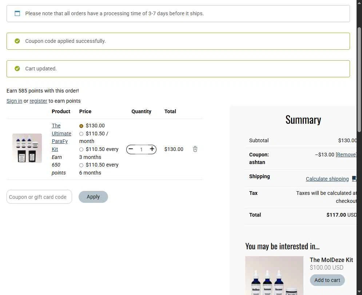Click the Quantity column header
Viewport: 362px width, 295px height.
[x=141, y=111]
